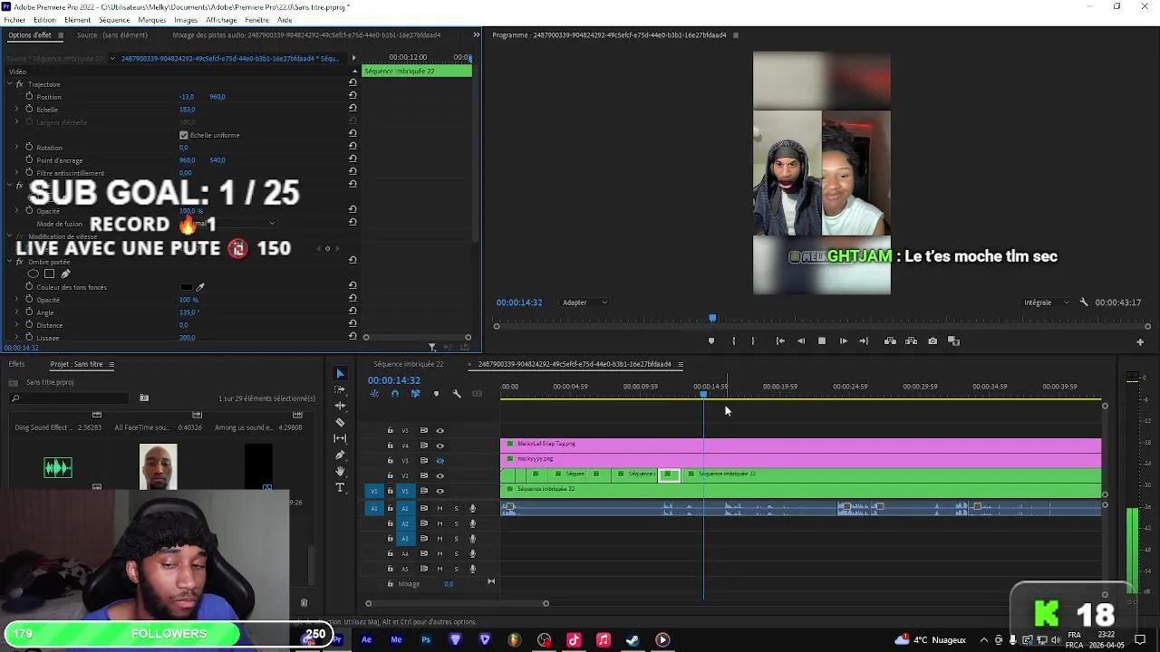Open the Séquence menu

[114, 20]
